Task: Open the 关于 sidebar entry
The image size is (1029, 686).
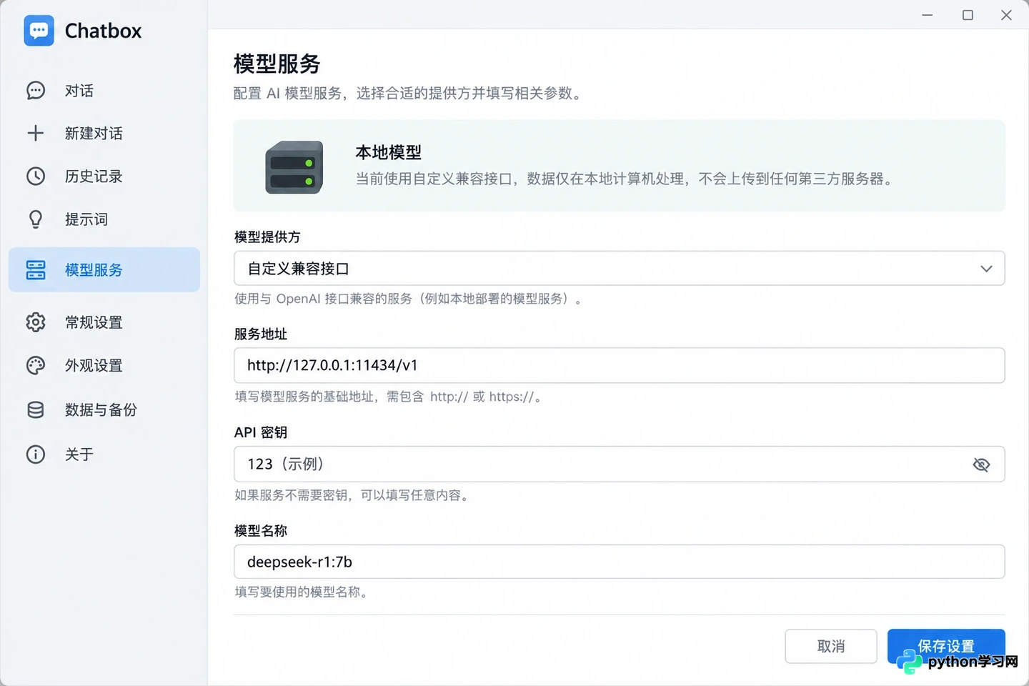Action: [104, 454]
